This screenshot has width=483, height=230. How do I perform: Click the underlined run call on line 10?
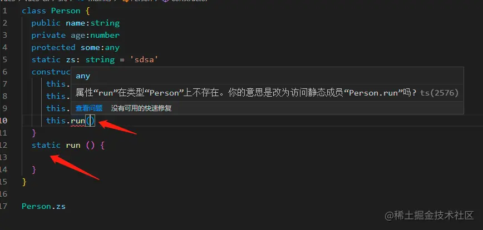point(78,121)
